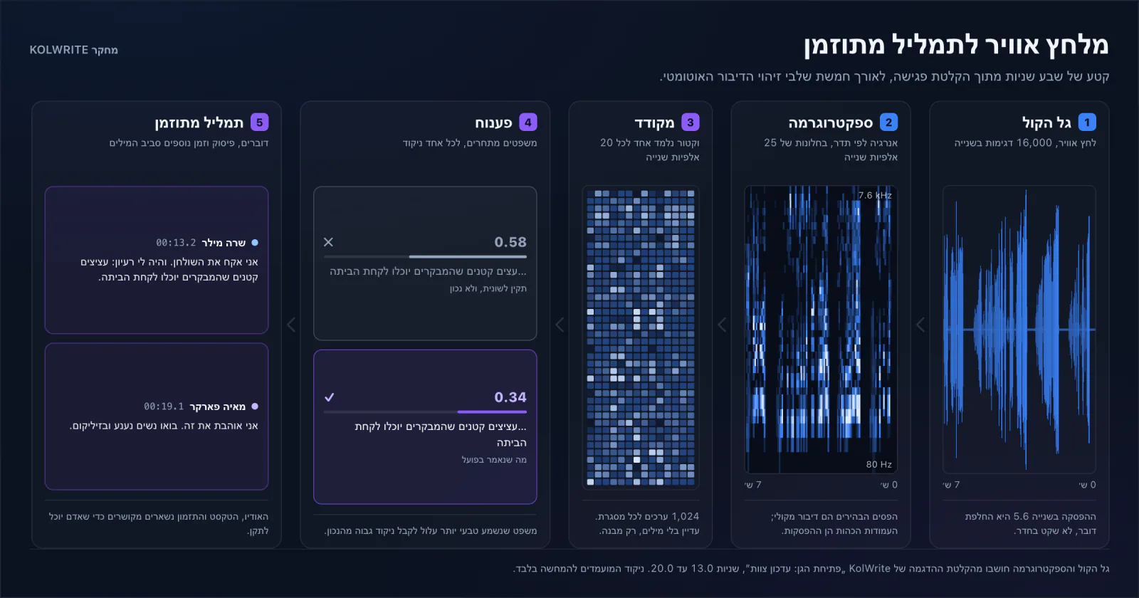
Task: Open the spectrogram image
Action: click(821, 330)
